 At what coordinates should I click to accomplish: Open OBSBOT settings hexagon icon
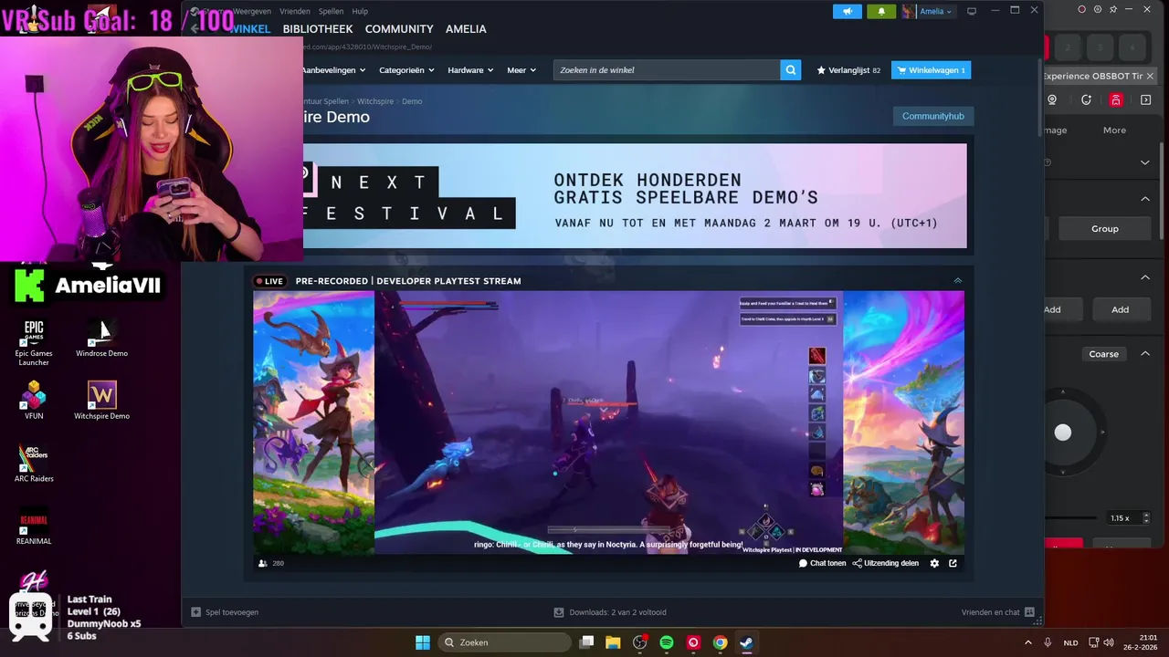1098,9
